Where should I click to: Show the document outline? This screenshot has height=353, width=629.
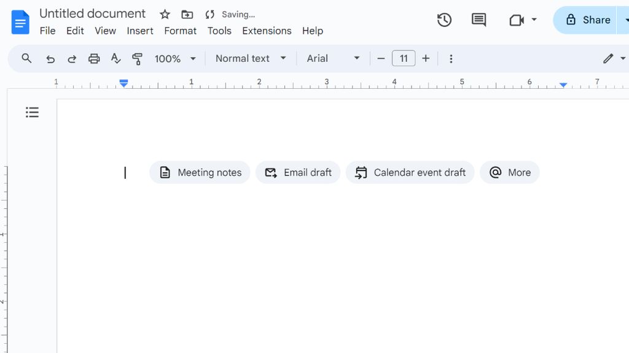[32, 112]
